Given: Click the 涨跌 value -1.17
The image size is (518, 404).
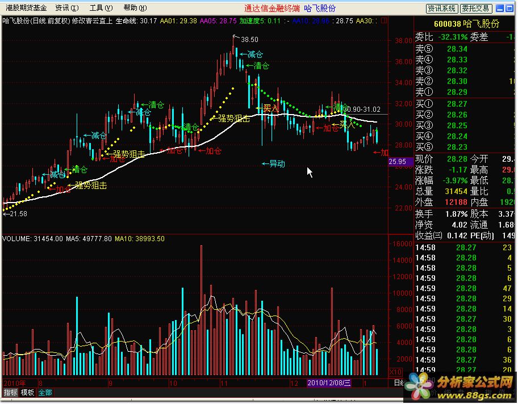Looking at the screenshot, I should pos(458,170).
